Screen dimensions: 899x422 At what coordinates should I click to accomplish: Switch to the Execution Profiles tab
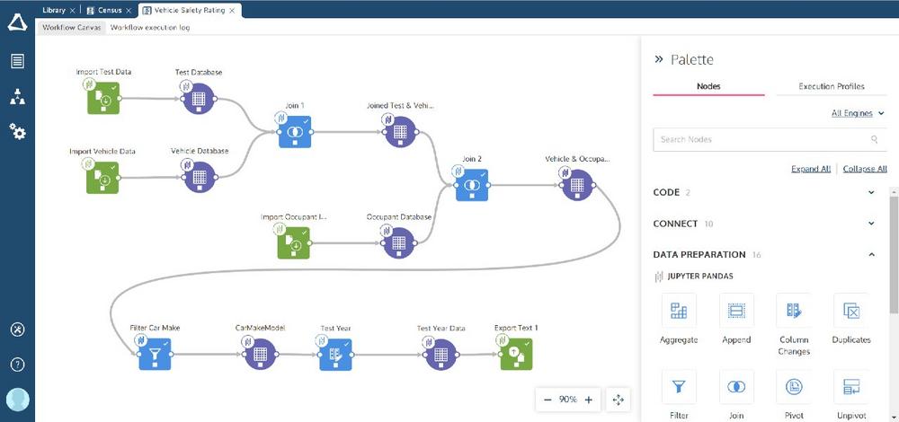tap(831, 86)
